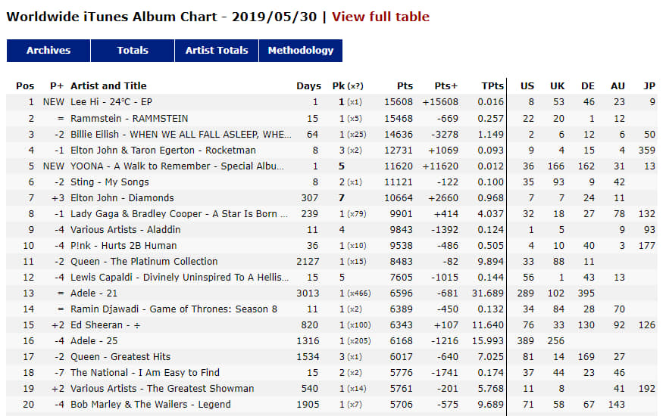Select the Lee Hi - 24°C - EP row
Viewport: 666px width, 416px height.
point(332,102)
